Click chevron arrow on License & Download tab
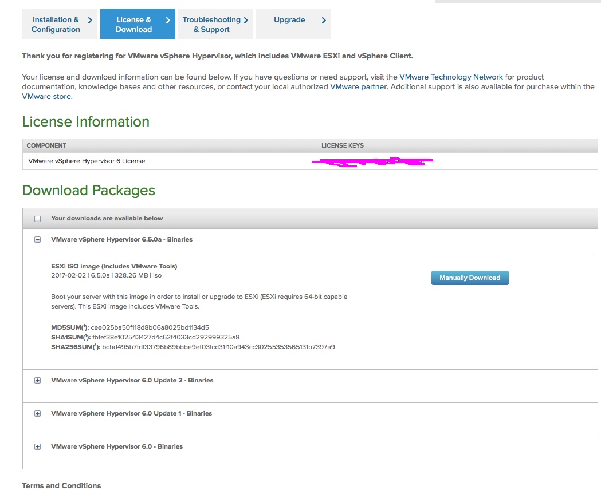 click(168, 20)
